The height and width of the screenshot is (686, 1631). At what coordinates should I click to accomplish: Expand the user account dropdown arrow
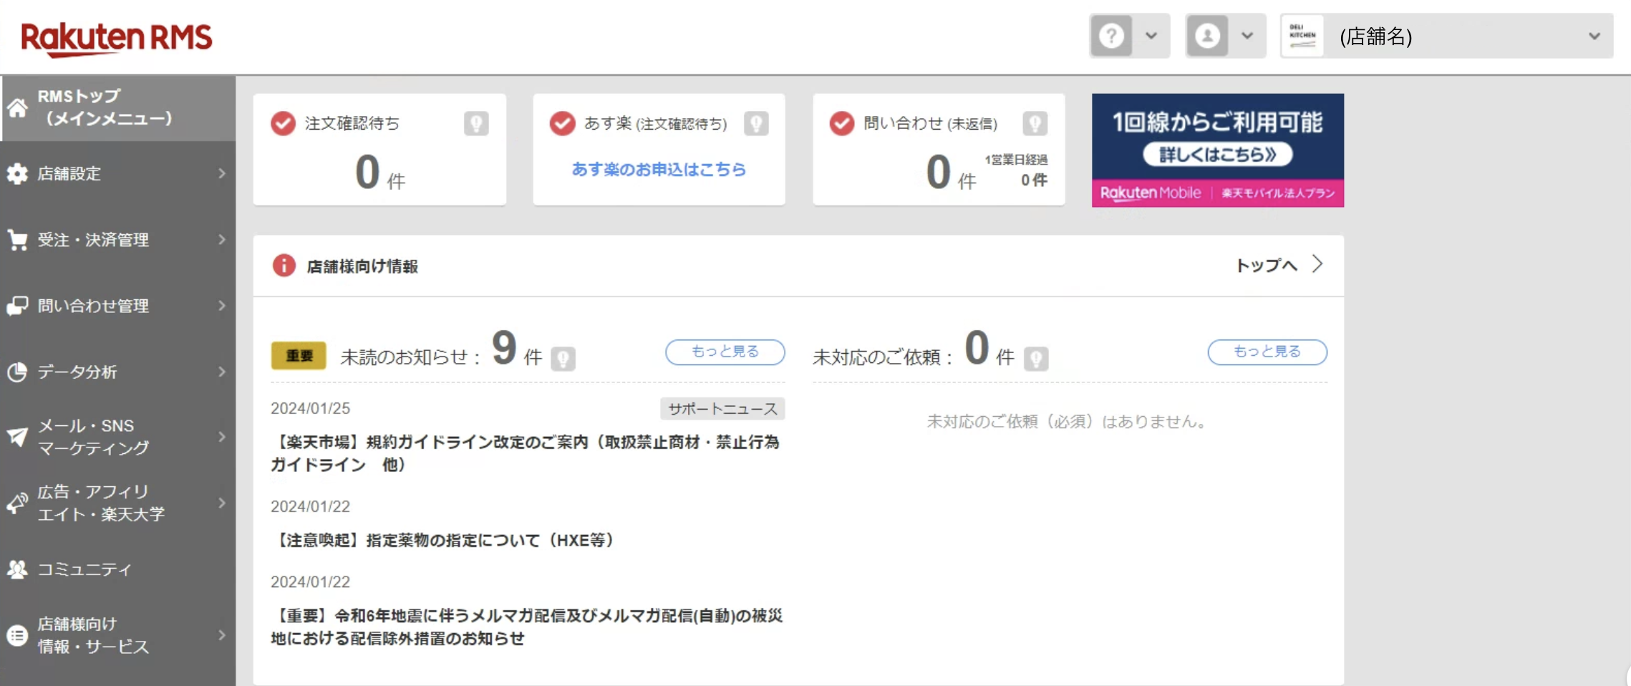pyautogui.click(x=1247, y=36)
